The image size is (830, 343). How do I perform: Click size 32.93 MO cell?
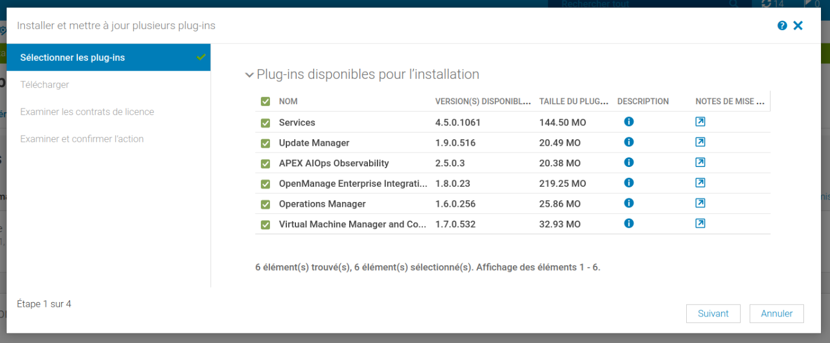560,224
